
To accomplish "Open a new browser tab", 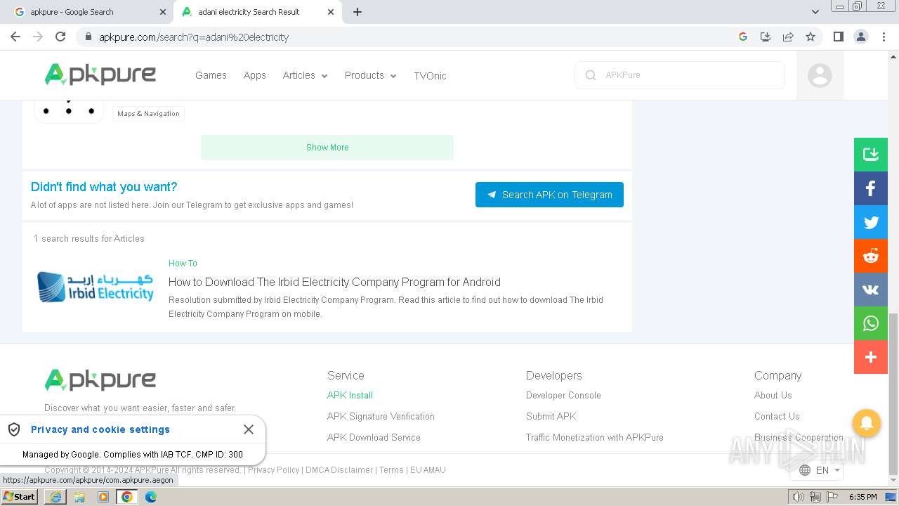I will (357, 12).
